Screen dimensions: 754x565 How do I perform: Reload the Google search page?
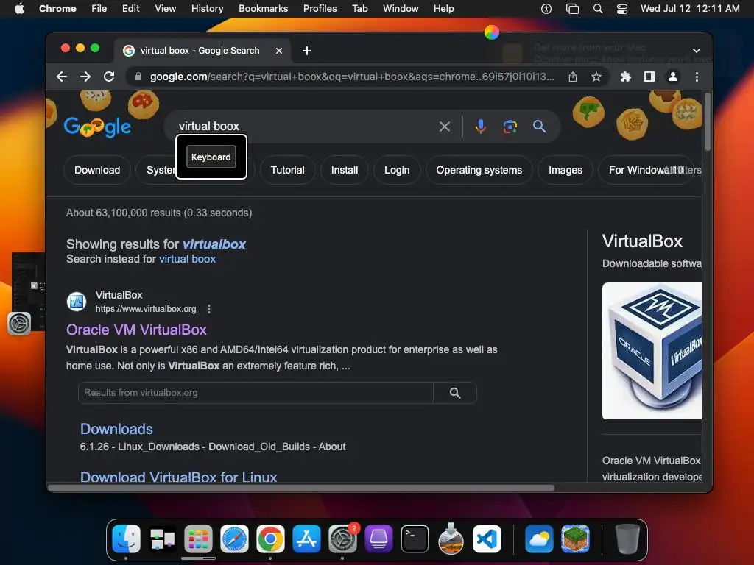(x=109, y=77)
